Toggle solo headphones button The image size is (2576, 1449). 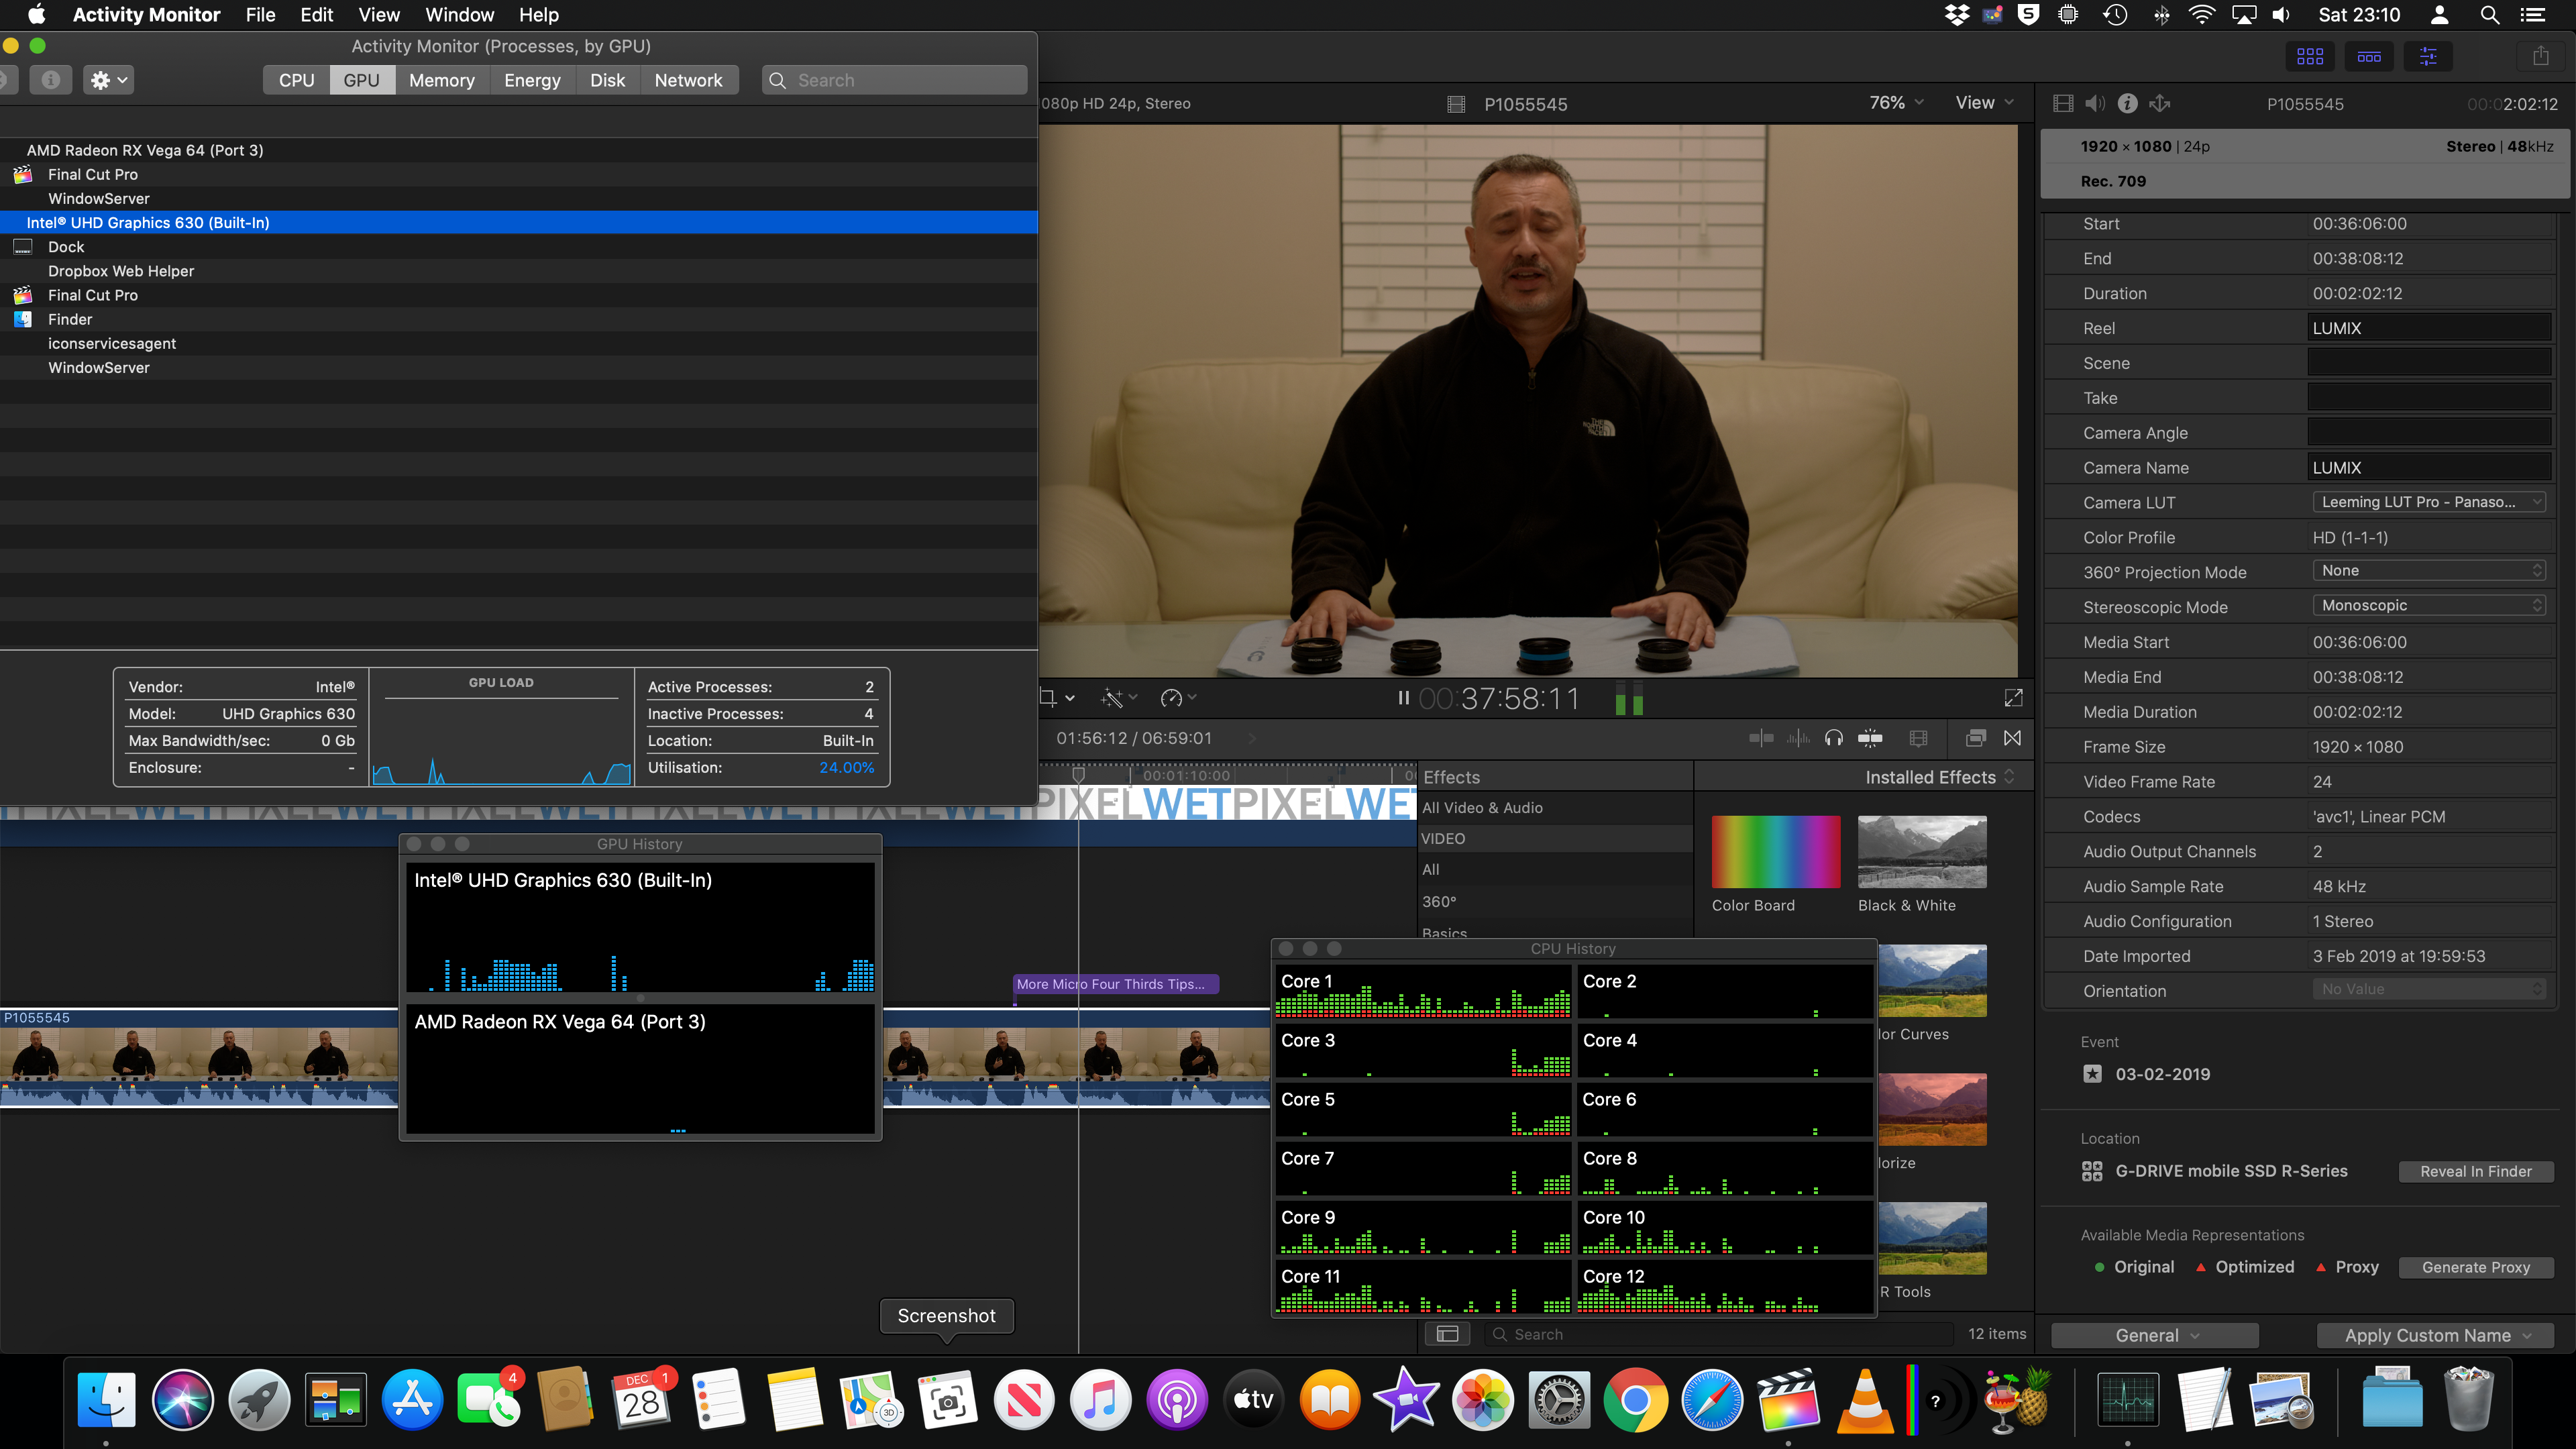[1833, 738]
